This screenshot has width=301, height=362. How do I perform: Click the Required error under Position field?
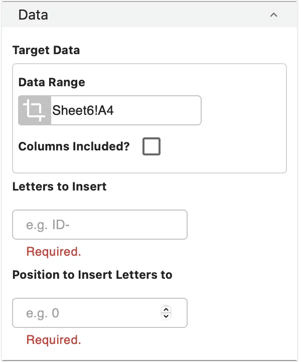coord(54,340)
